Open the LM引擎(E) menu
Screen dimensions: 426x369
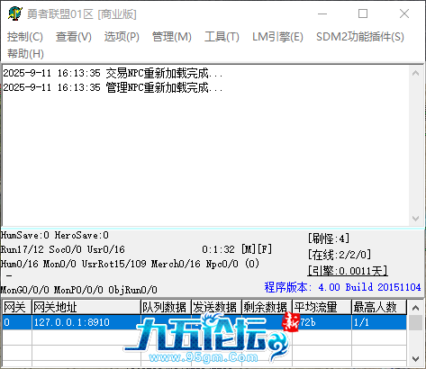click(x=277, y=37)
